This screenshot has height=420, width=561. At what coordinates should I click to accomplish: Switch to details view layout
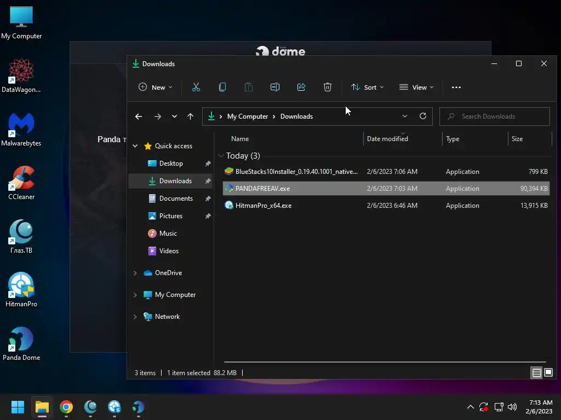tap(536, 373)
